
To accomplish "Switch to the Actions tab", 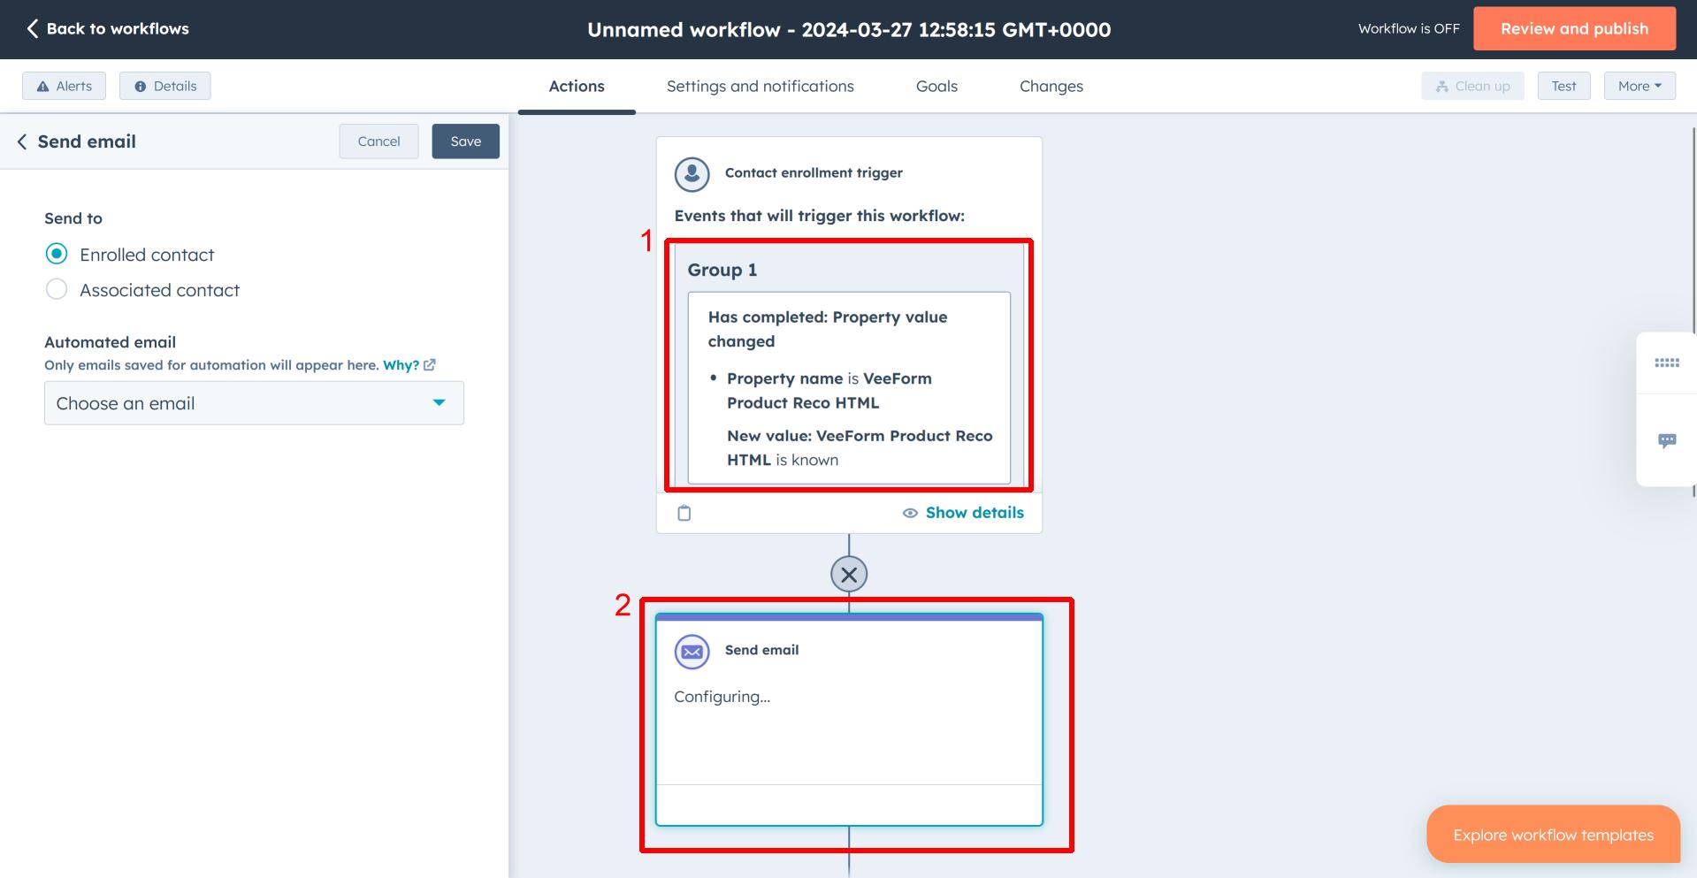I will point(577,86).
